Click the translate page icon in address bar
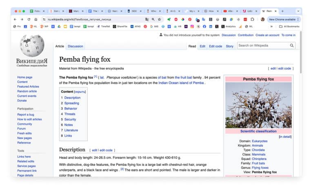This screenshot has width=313, height=191. coord(147,19)
